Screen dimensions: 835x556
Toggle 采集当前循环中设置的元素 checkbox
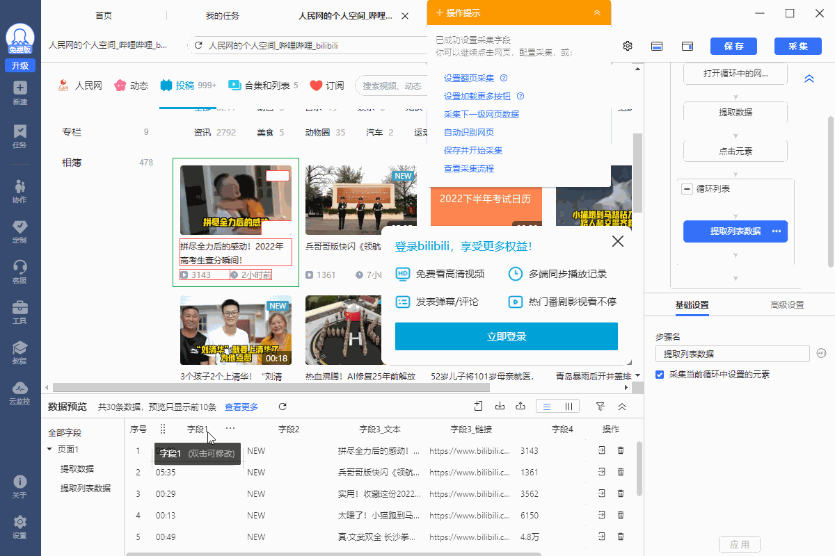660,374
